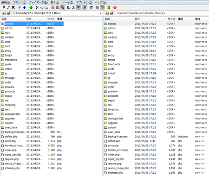Click local pane parent folder icon
The width and height of the screenshot is (209, 176).
pos(4,13)
